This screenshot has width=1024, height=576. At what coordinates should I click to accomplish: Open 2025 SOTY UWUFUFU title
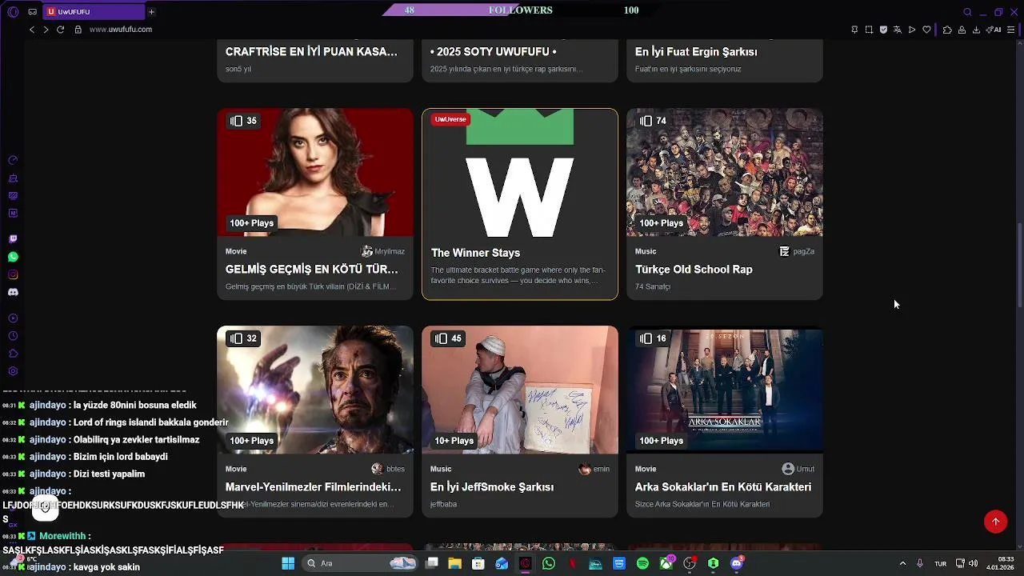point(494,52)
